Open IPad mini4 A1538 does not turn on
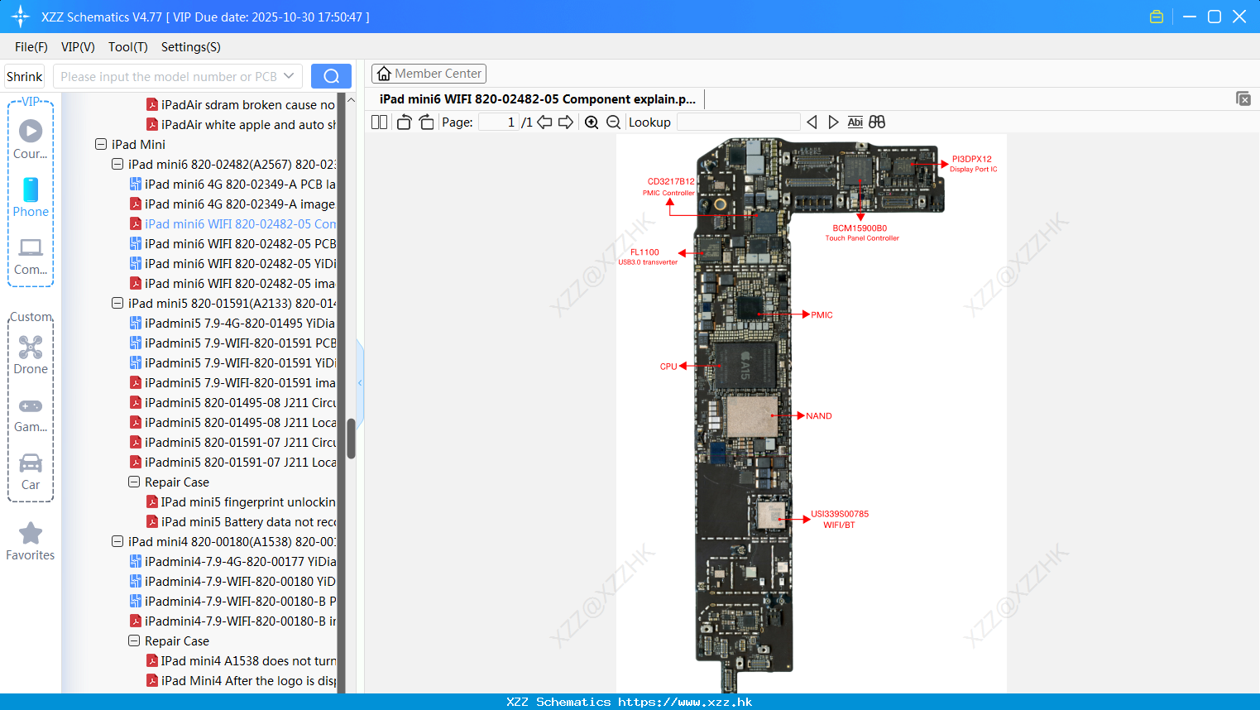1260x710 pixels. (x=241, y=660)
